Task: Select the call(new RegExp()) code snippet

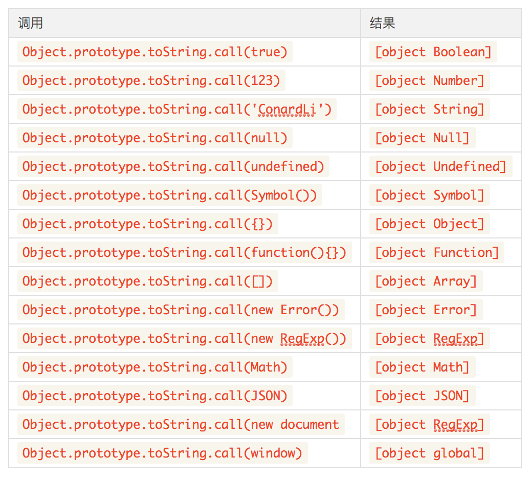Action: click(x=185, y=338)
